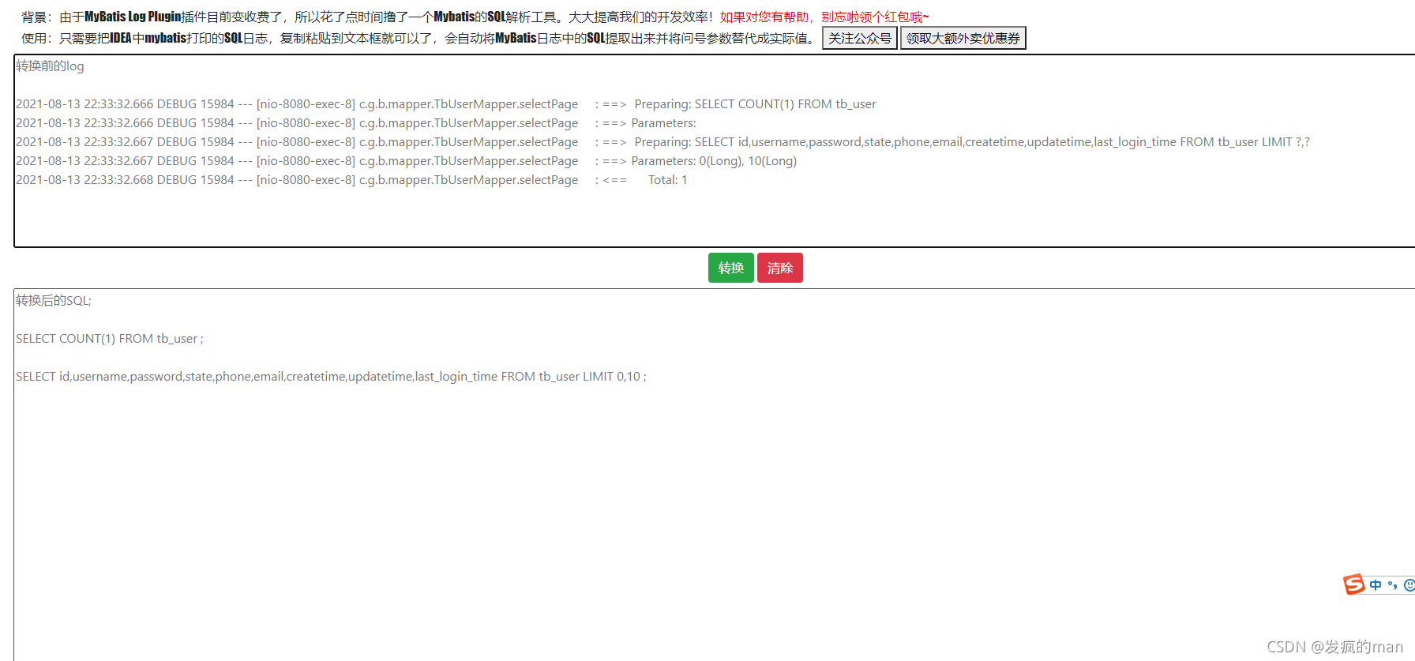This screenshot has width=1415, height=661.
Task: Click the output 'SELECT COUNT(1) FROM tb_user ;' line
Action: pyautogui.click(x=110, y=339)
